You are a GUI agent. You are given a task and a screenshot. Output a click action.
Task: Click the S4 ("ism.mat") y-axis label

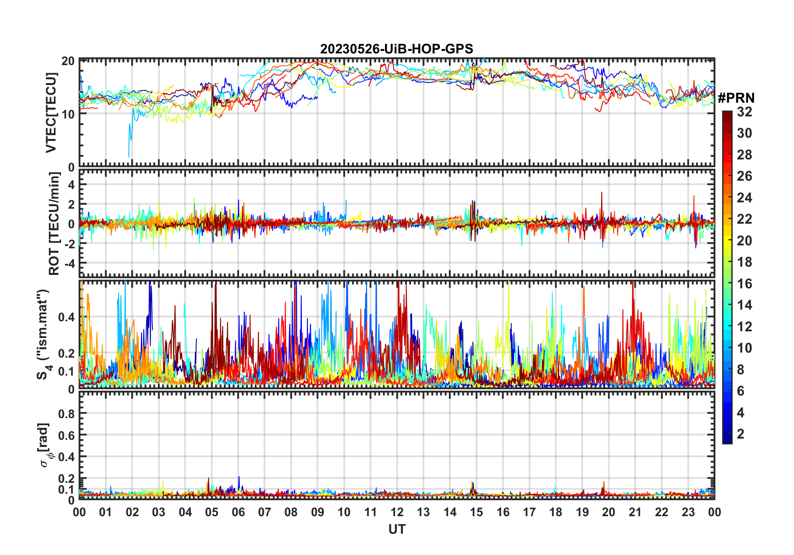43,335
